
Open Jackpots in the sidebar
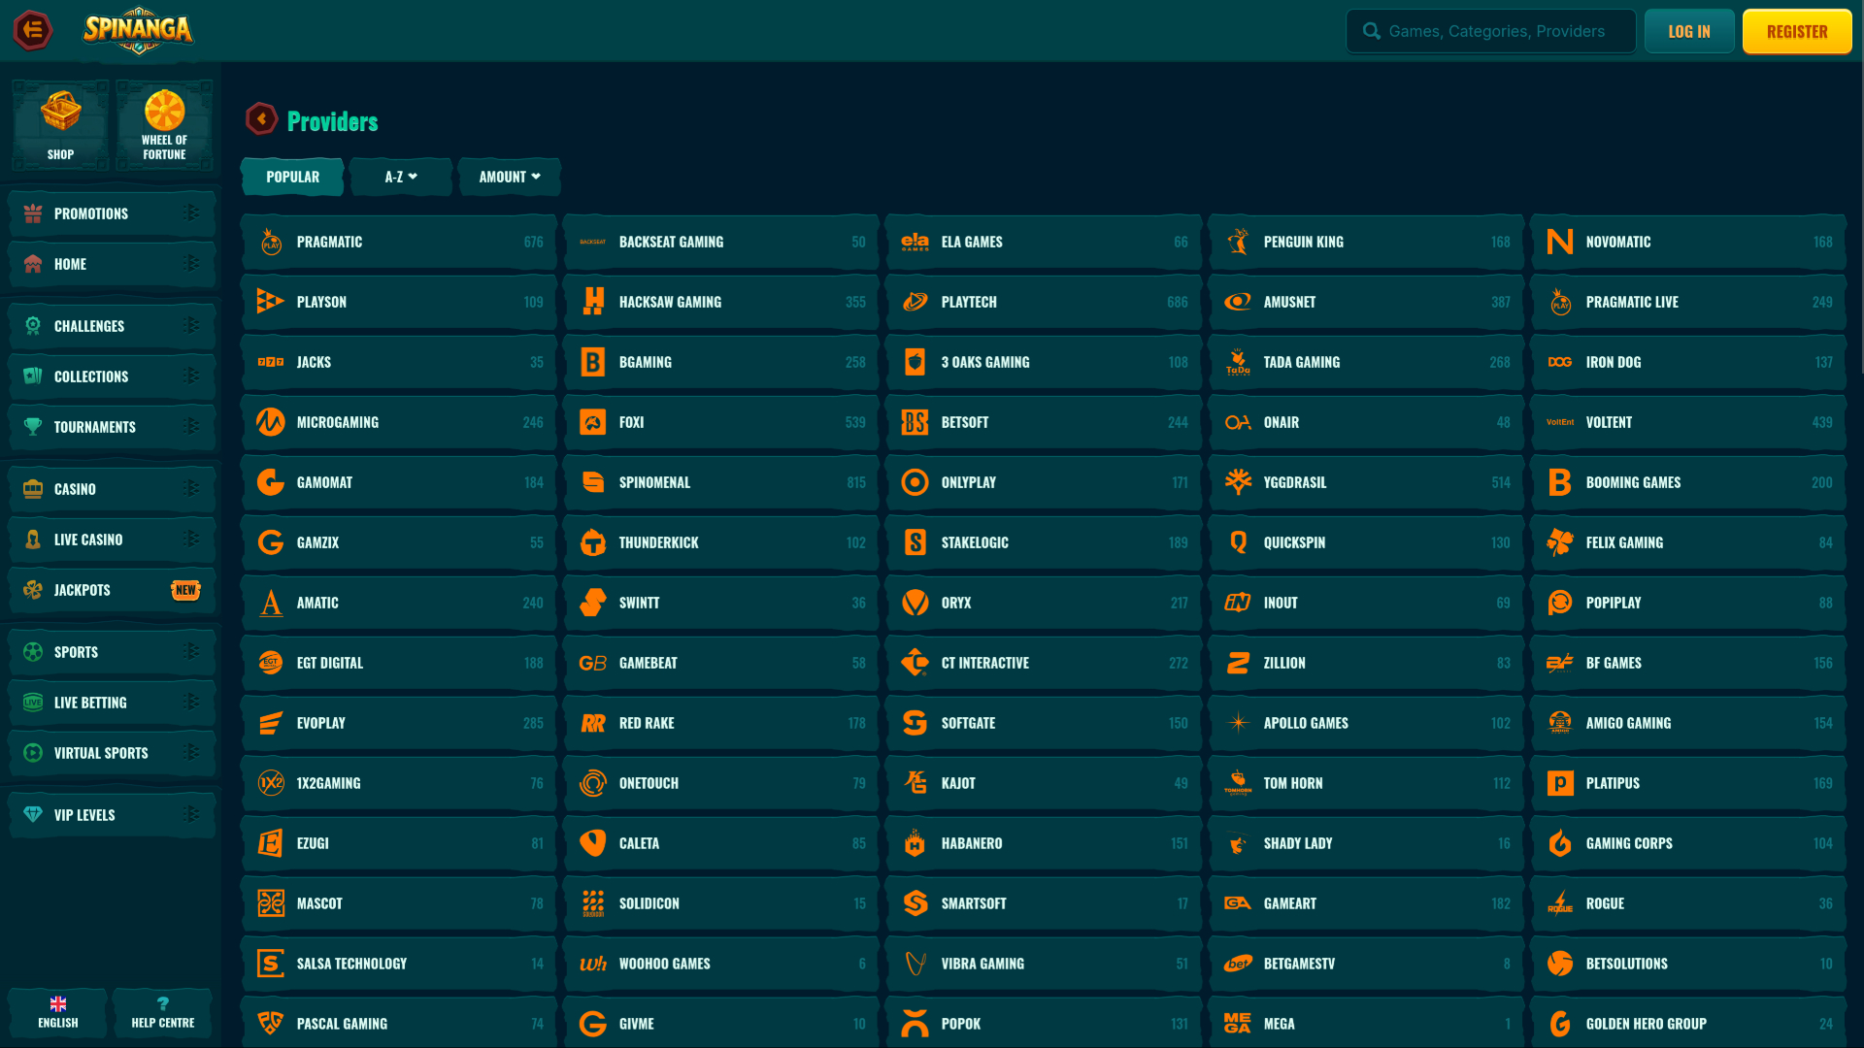click(x=113, y=590)
